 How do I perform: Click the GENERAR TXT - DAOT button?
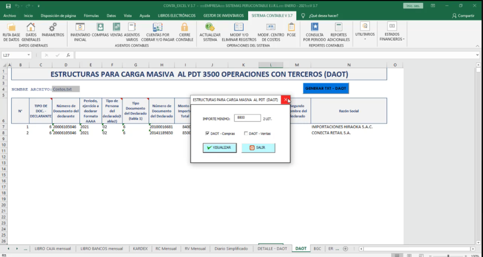click(325, 88)
